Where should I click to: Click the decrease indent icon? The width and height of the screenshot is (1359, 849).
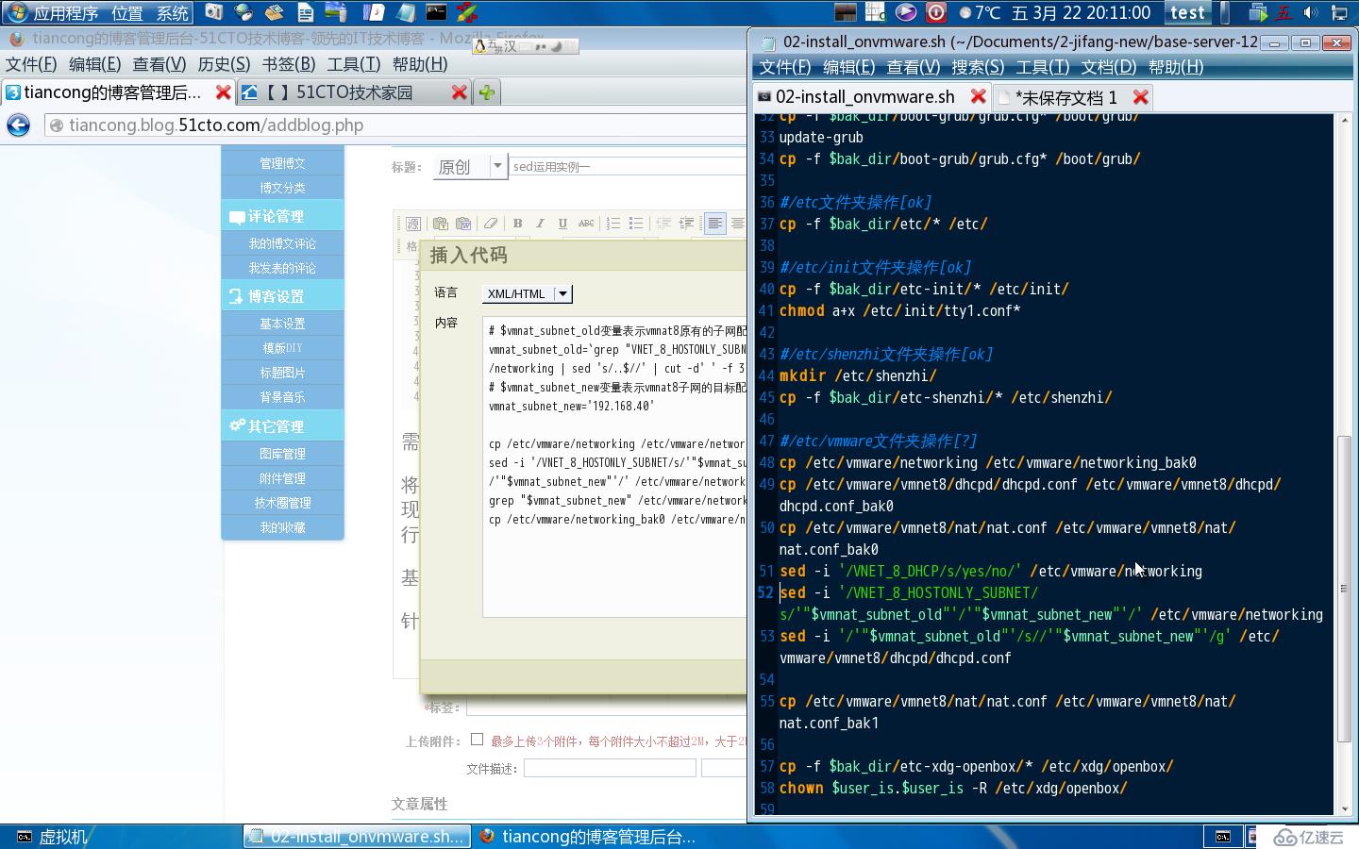(663, 224)
